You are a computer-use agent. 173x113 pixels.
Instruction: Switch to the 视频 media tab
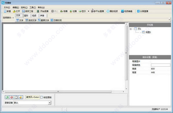[x=34, y=16]
